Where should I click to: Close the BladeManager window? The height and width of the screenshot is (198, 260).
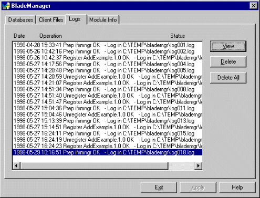[x=253, y=6]
